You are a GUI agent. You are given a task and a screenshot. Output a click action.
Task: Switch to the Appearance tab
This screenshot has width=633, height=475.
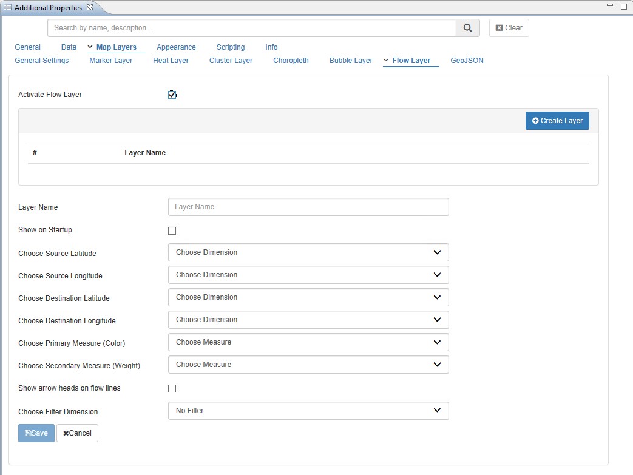pyautogui.click(x=176, y=47)
